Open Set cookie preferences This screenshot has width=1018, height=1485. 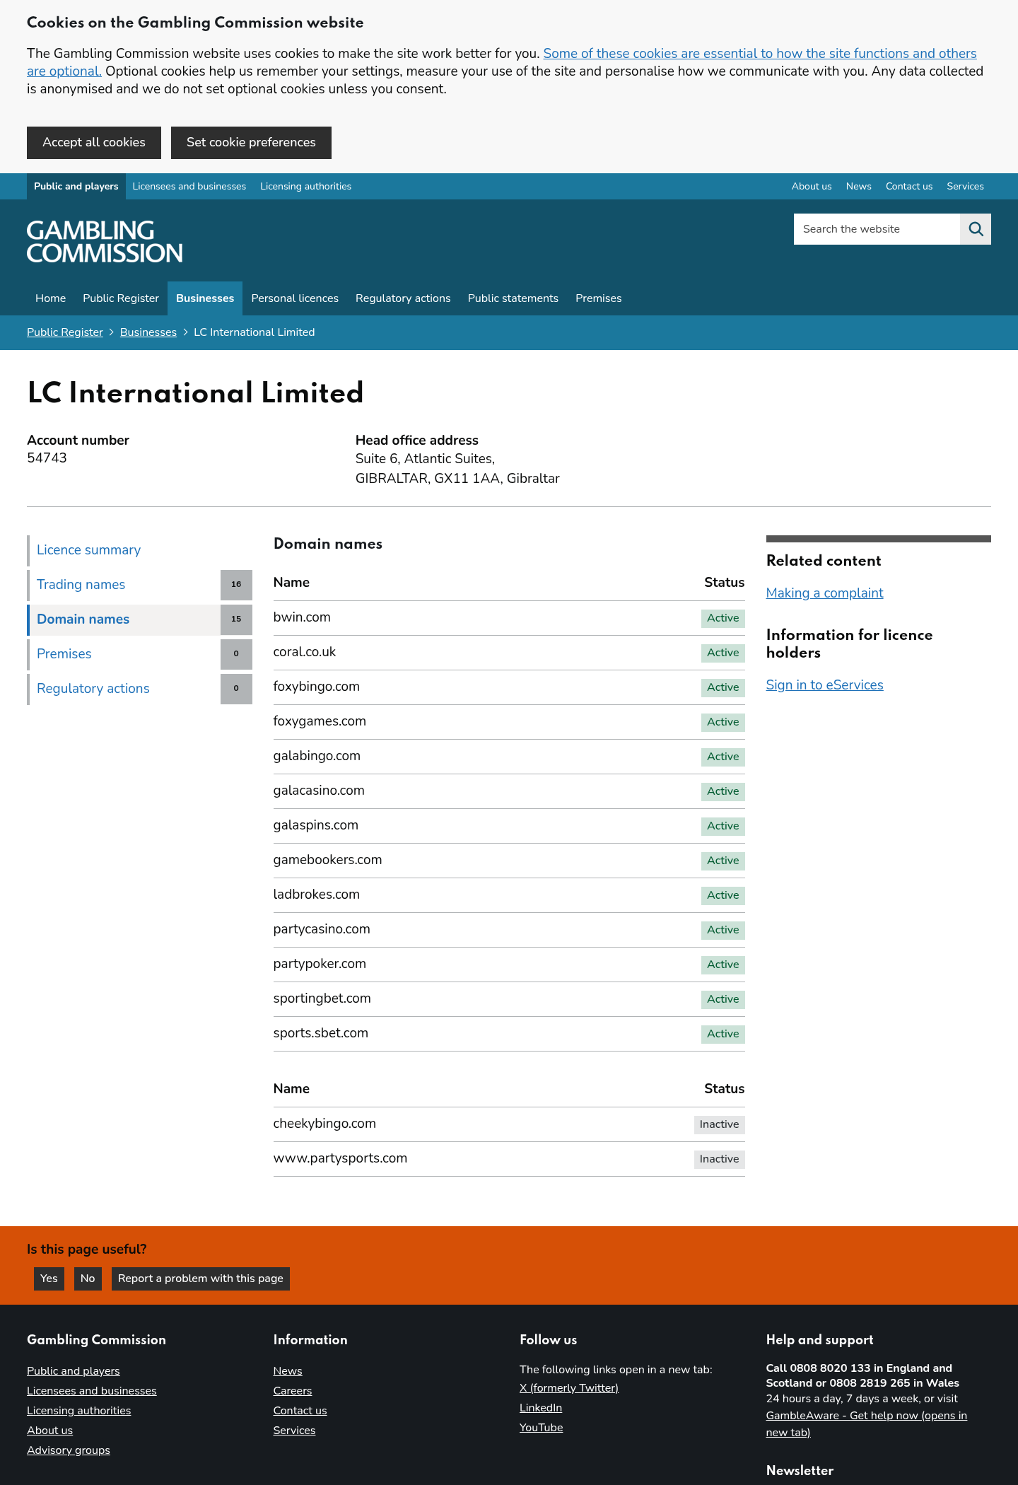[251, 143]
